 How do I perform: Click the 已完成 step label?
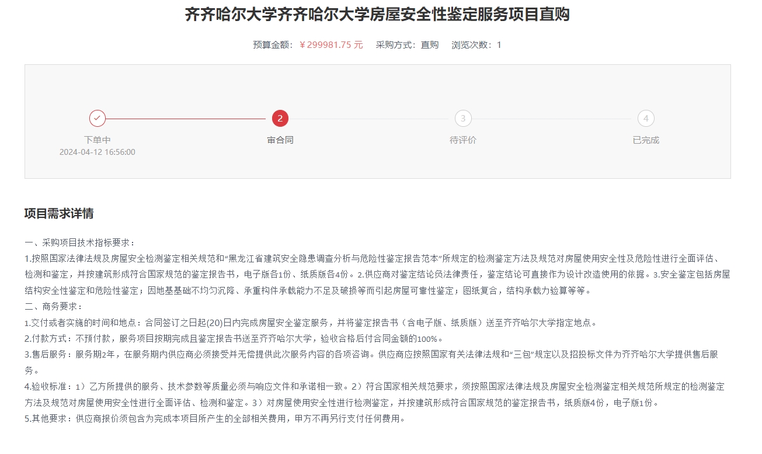tap(646, 140)
